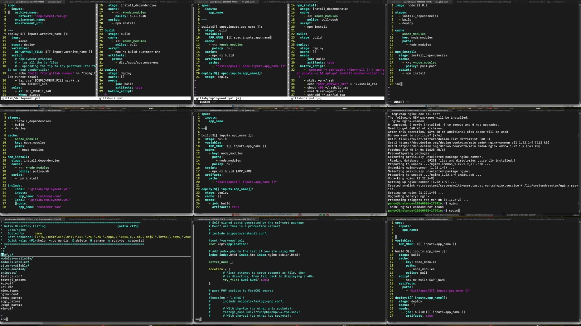Click the partially typed 'inl' line
This screenshot has width=581, height=326.
click(x=399, y=84)
